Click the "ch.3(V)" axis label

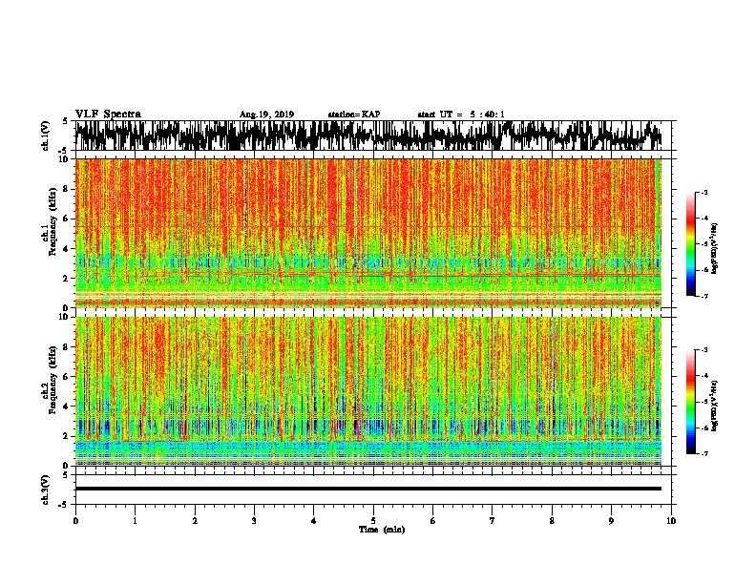pos(46,490)
